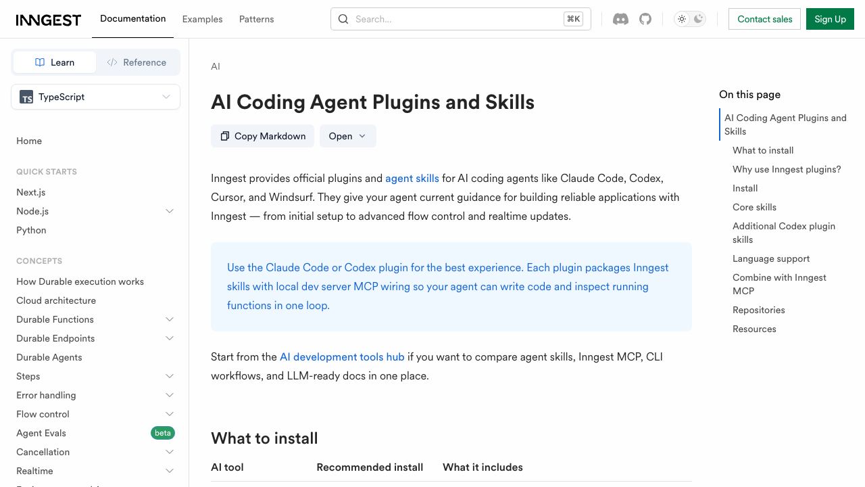Switch to the Learn tab
The height and width of the screenshot is (487, 865).
[x=54, y=62]
